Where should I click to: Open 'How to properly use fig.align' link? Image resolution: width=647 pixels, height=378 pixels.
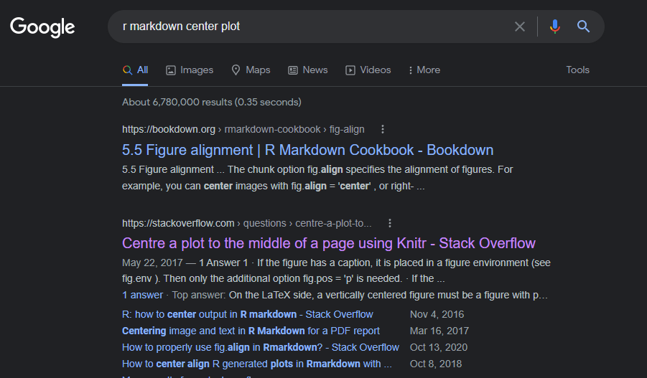[261, 347]
